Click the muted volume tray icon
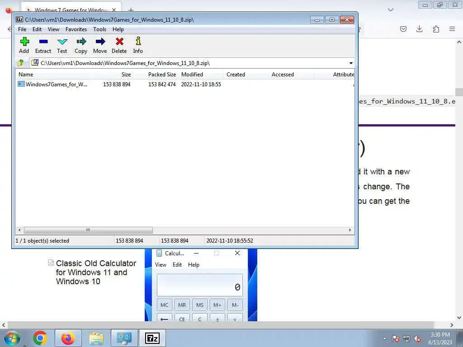 point(417,338)
